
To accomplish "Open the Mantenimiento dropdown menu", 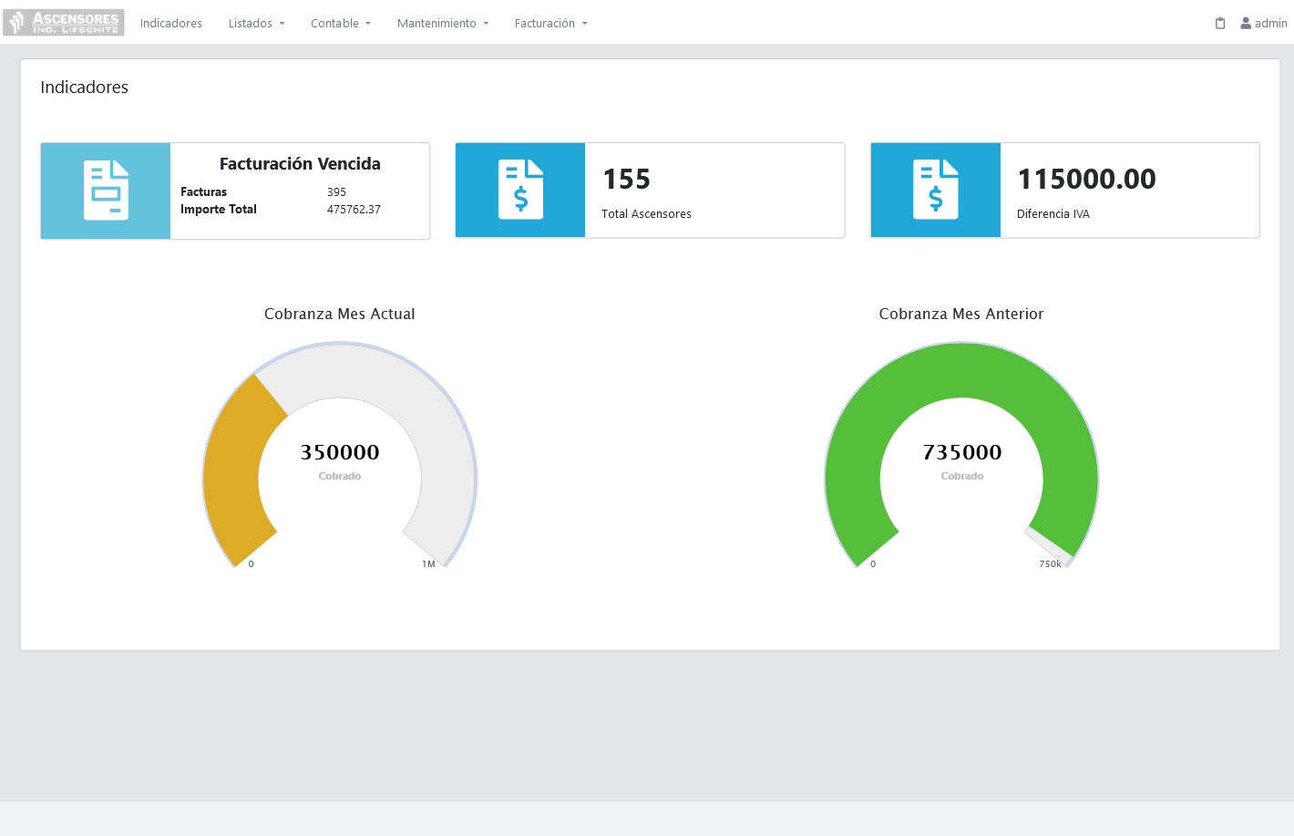I will (x=442, y=24).
